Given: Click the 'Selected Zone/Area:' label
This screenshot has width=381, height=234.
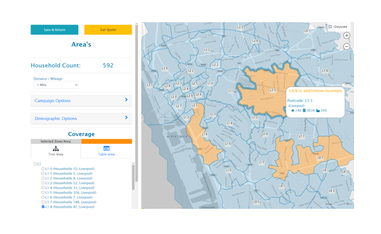Looking at the screenshot, I should coord(56,142).
